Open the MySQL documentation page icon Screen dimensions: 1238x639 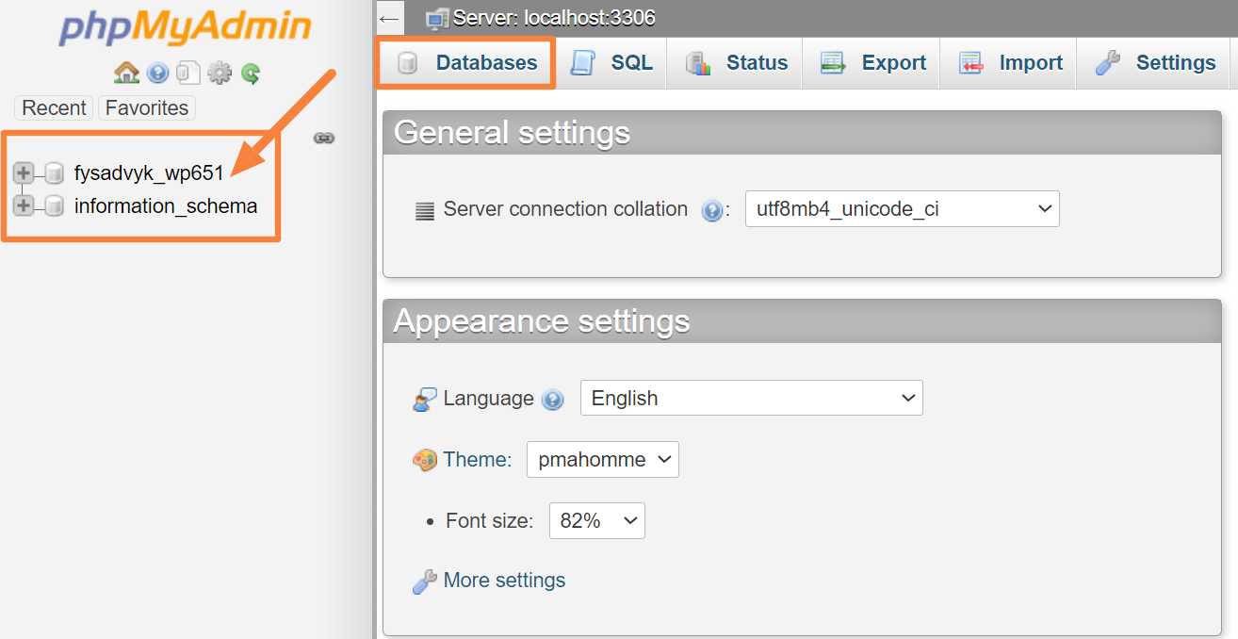(188, 73)
